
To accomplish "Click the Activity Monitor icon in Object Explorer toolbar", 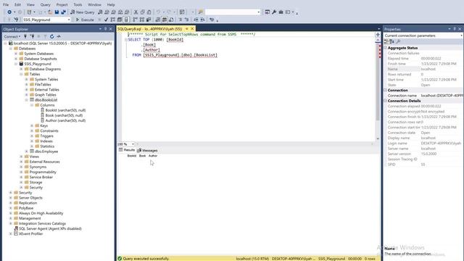I will [x=59, y=37].
